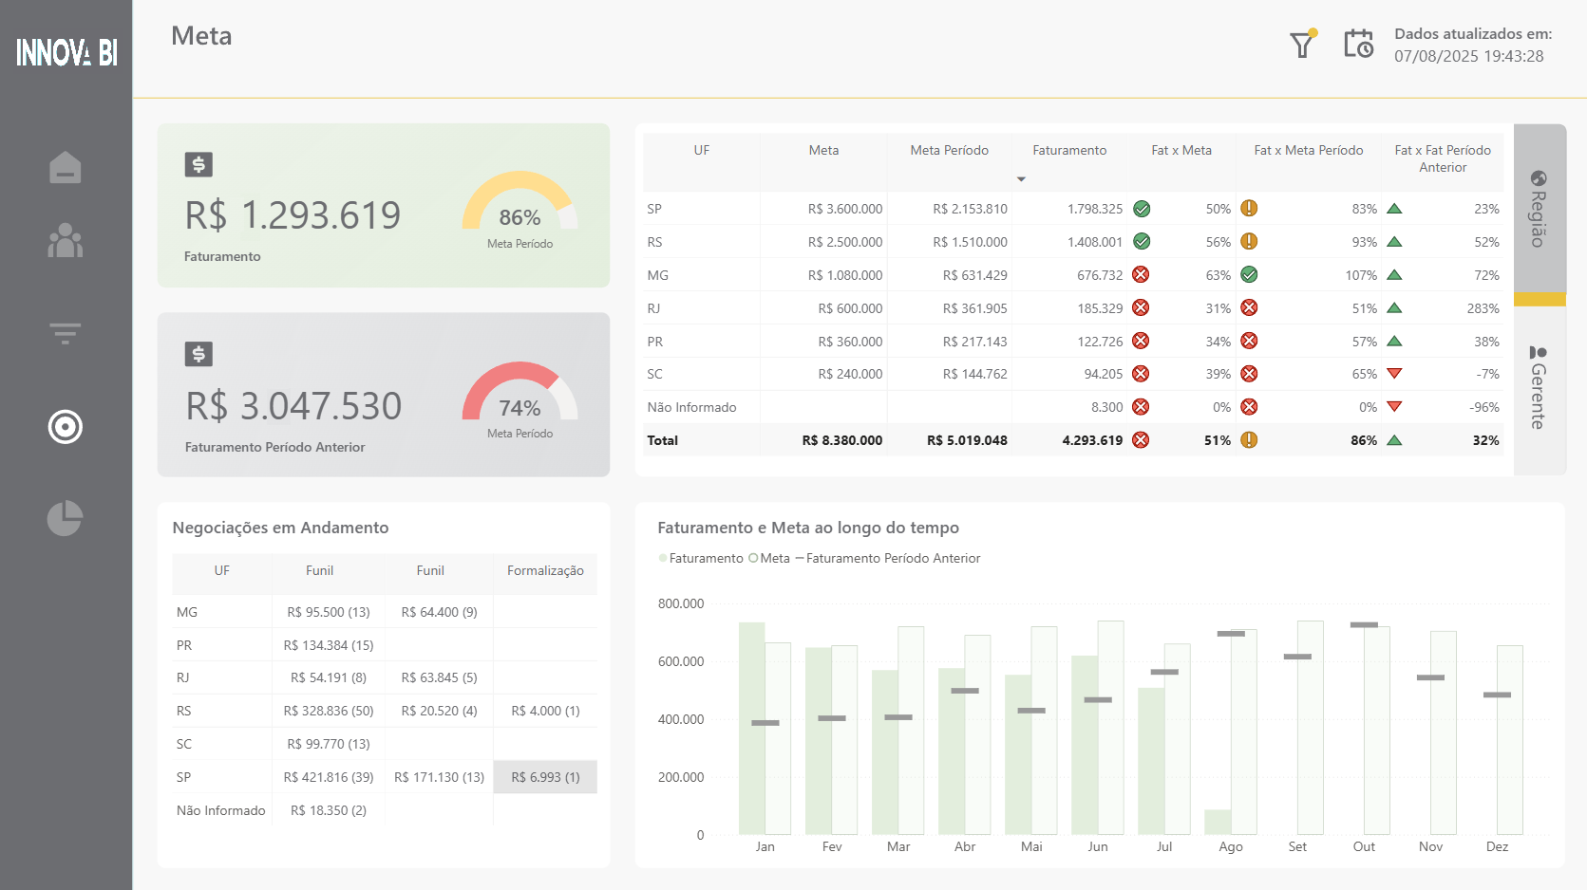The height and width of the screenshot is (890, 1587).
Task: Toggle the Faturamento legend in the chart
Action: [x=702, y=558]
